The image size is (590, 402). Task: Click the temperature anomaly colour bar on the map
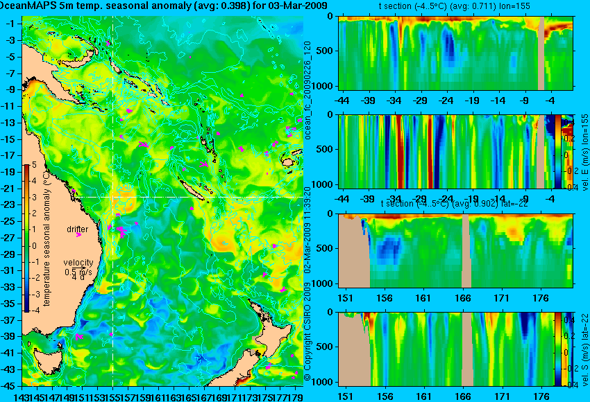(26, 238)
